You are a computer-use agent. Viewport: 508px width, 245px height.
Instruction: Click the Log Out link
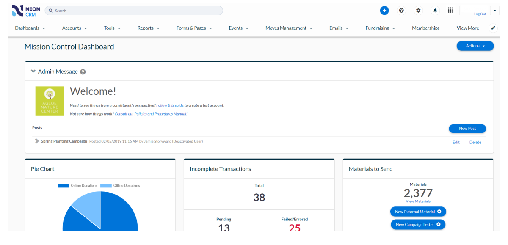coord(480,14)
